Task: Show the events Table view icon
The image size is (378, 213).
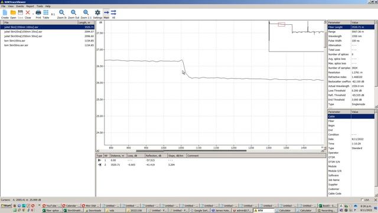Action: click(x=46, y=14)
